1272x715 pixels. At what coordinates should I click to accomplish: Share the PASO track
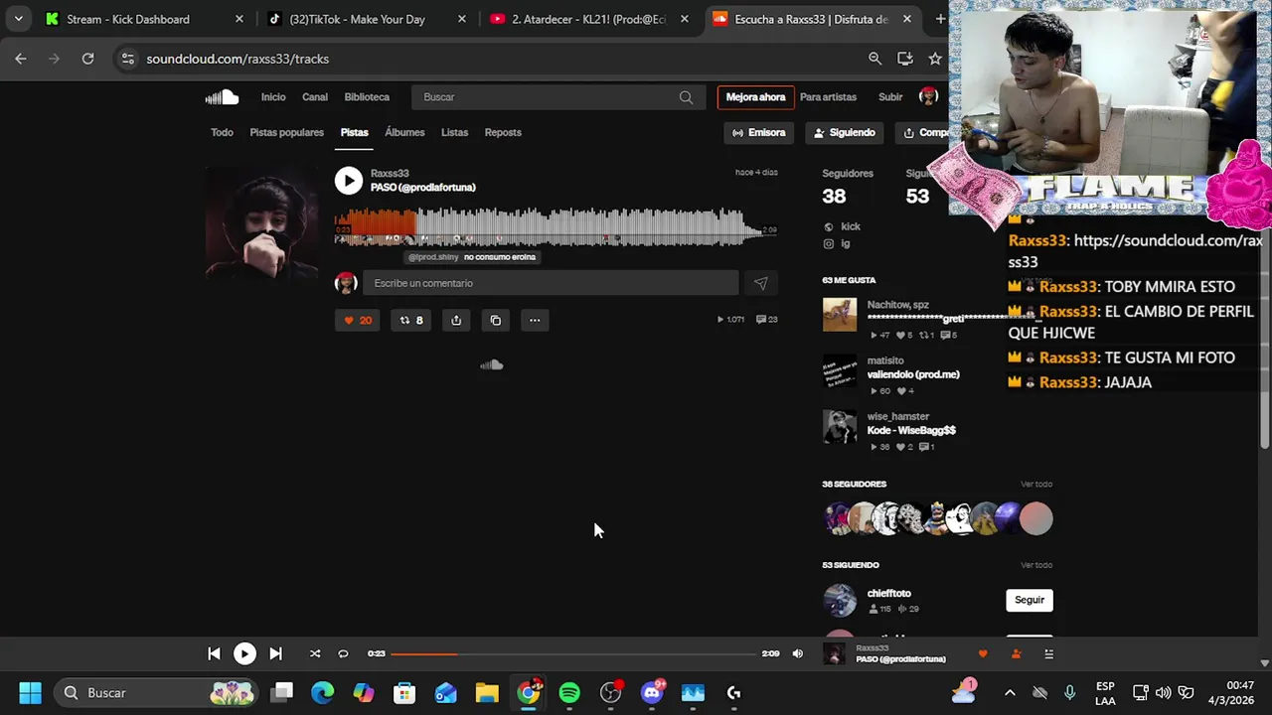[x=456, y=320]
